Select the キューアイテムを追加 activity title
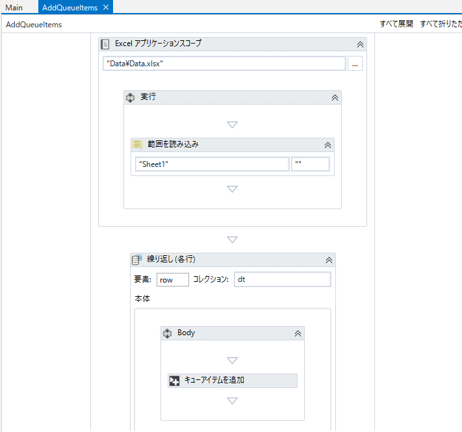 [x=214, y=380]
